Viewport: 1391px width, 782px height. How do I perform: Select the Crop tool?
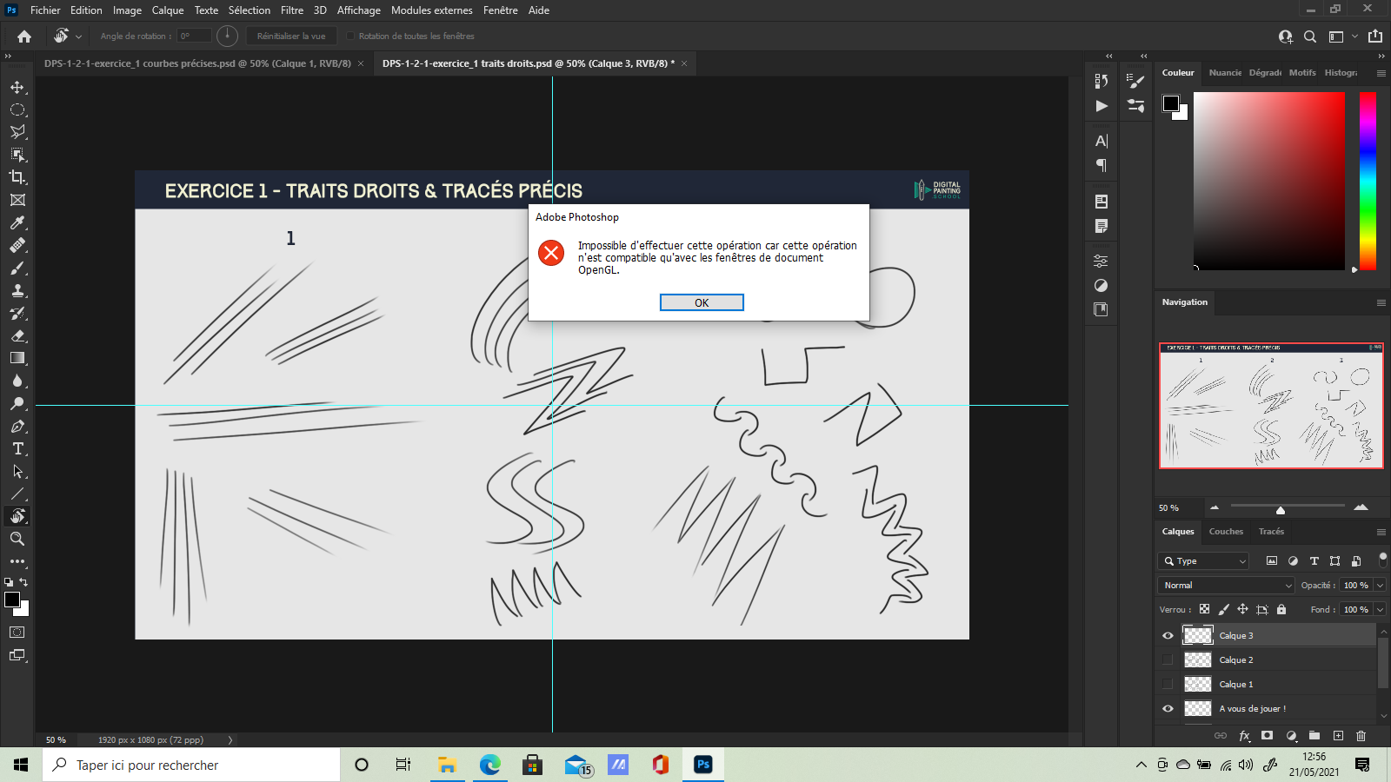point(17,177)
